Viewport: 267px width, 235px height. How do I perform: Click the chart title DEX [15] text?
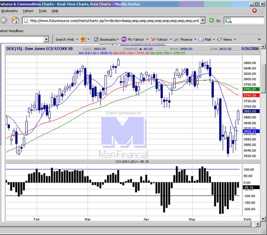pyautogui.click(x=39, y=49)
